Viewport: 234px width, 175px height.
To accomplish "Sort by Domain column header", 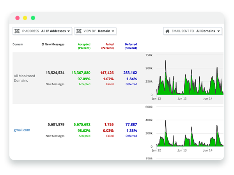I will pos(18,44).
